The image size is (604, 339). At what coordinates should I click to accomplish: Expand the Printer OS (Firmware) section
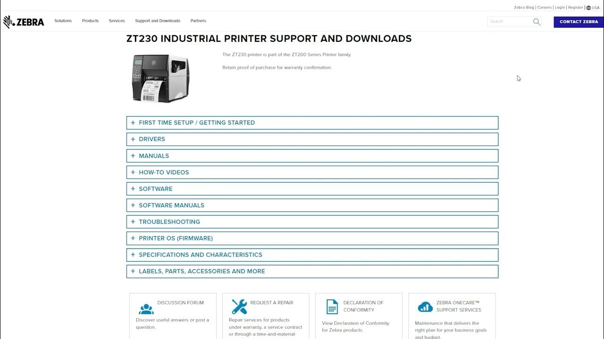tap(312, 238)
